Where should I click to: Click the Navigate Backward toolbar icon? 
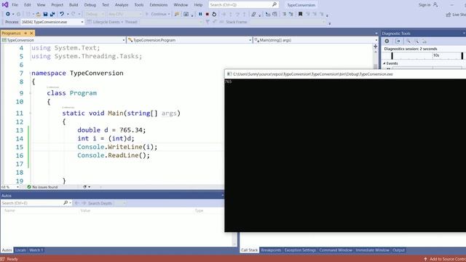point(8,14)
